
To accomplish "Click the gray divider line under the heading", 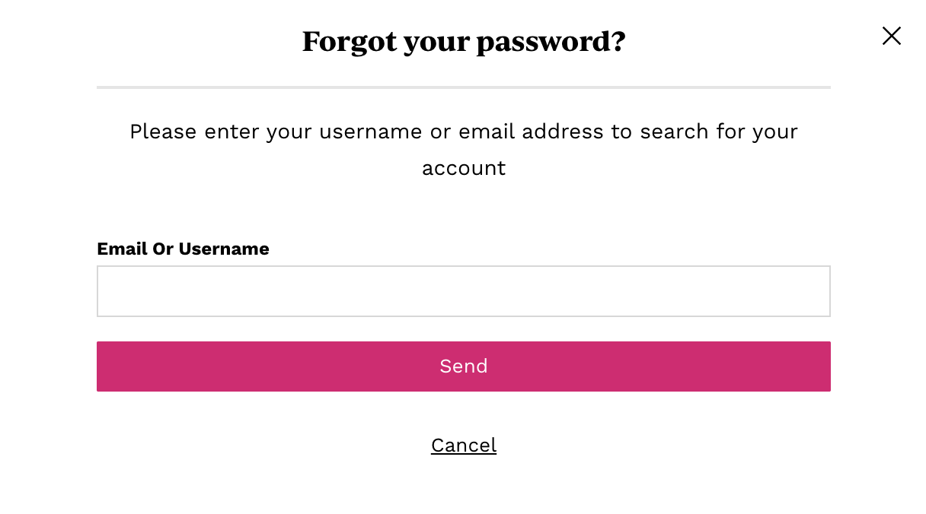I will click(463, 87).
